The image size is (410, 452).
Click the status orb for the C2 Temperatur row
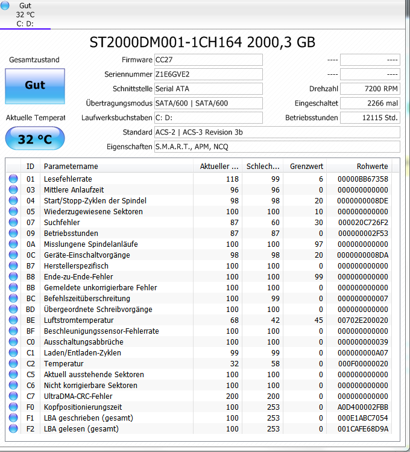13,363
